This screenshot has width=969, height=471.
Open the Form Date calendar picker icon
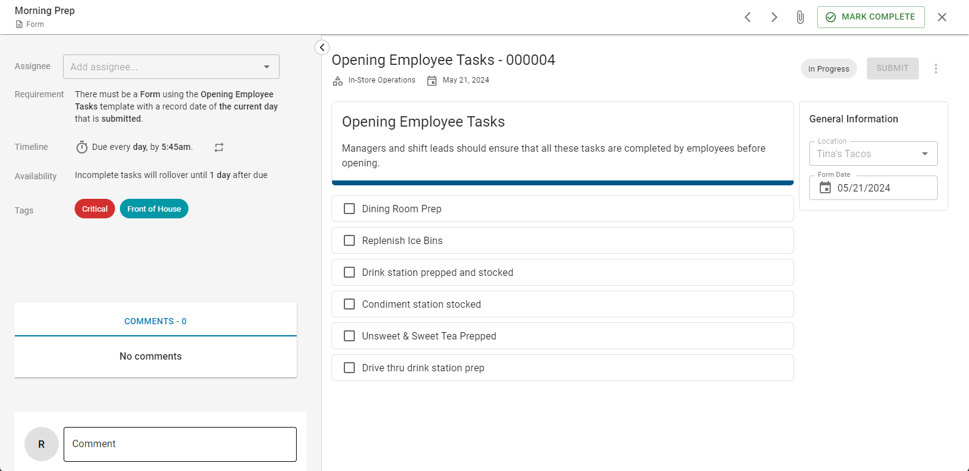coord(825,188)
